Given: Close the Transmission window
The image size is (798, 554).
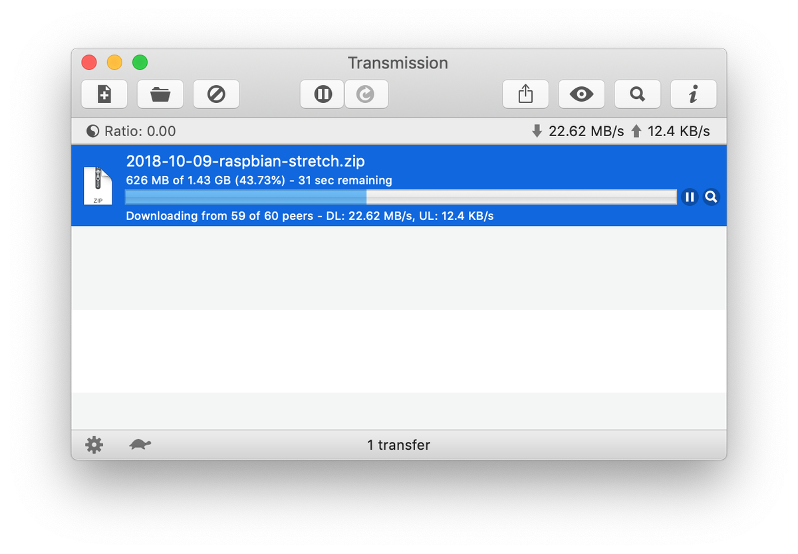Looking at the screenshot, I should coord(89,62).
